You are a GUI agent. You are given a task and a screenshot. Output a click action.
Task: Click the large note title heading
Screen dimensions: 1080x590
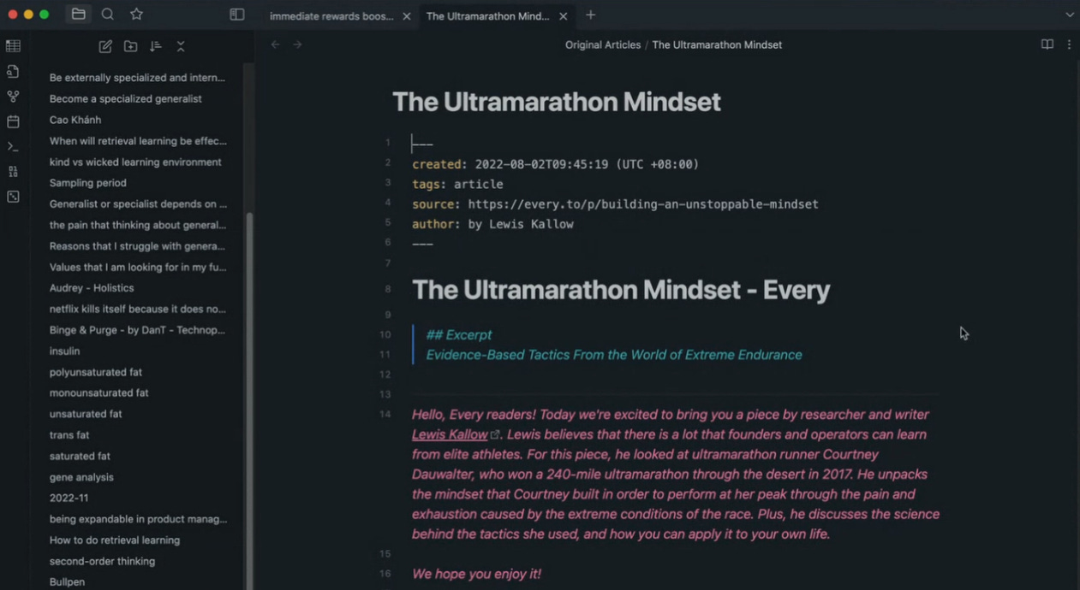557,102
